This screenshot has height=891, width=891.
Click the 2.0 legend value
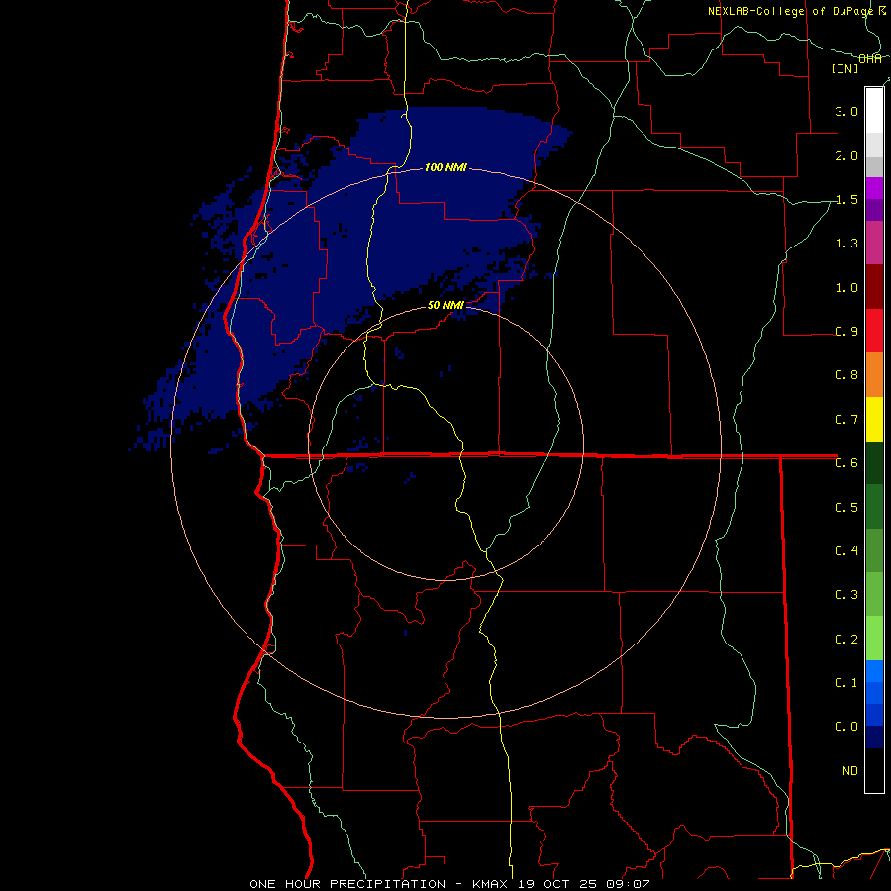point(846,155)
